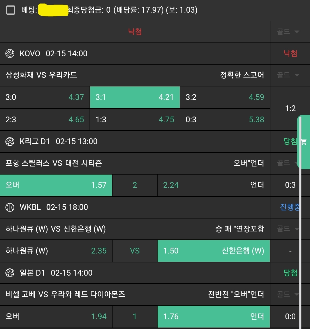Expand 골드 dropdown in 삼성화재 VS 우리카드 row
The width and height of the screenshot is (310, 329).
(x=288, y=75)
